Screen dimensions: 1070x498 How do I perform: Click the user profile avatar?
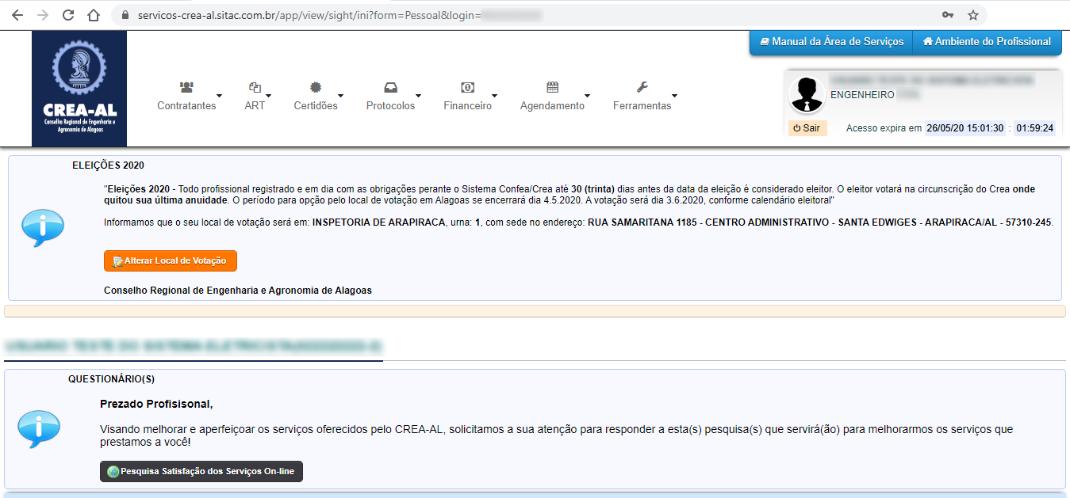(x=807, y=95)
